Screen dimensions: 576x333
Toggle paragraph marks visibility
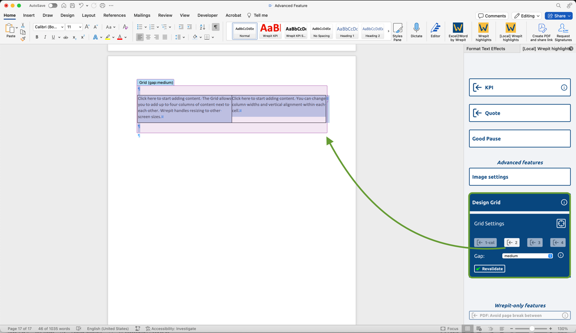pos(216,27)
